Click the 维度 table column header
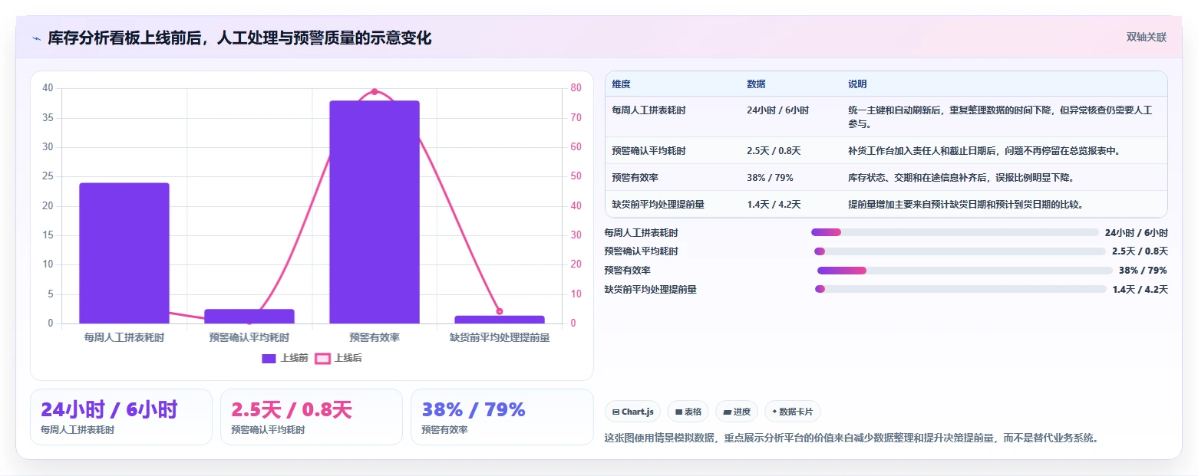Screen dimensions: 1198x476 point(621,84)
